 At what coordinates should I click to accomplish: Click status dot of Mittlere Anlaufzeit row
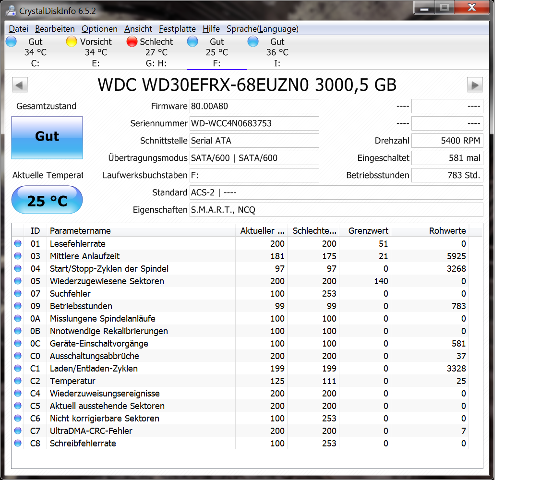(x=18, y=256)
